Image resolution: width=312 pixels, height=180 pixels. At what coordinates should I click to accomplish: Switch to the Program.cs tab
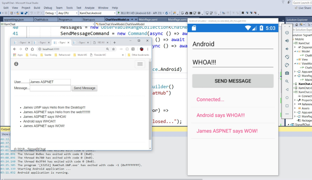[70, 19]
